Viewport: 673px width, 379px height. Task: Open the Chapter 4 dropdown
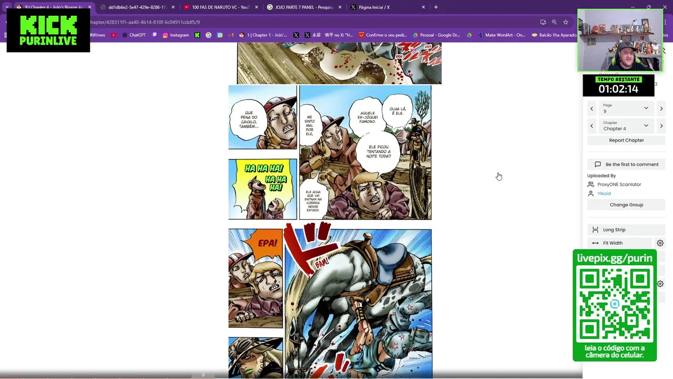(x=626, y=126)
